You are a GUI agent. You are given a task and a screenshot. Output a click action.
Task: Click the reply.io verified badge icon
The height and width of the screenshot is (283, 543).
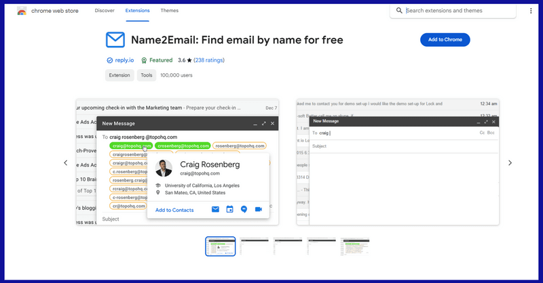[x=109, y=60]
